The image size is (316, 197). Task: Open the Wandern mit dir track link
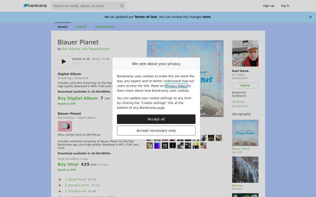[x=79, y=185]
